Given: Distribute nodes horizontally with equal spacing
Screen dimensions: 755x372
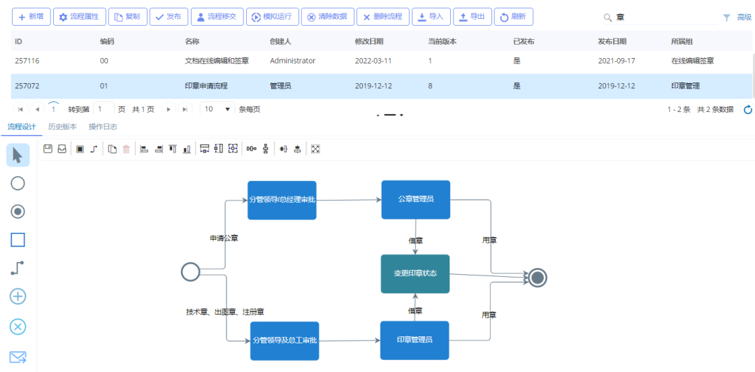Looking at the screenshot, I should [252, 149].
